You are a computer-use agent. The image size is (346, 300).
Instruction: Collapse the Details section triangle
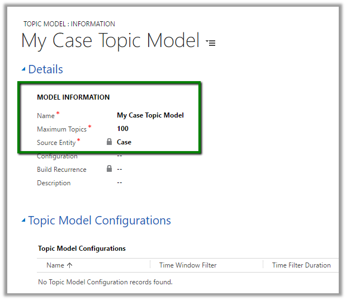pos(23,69)
